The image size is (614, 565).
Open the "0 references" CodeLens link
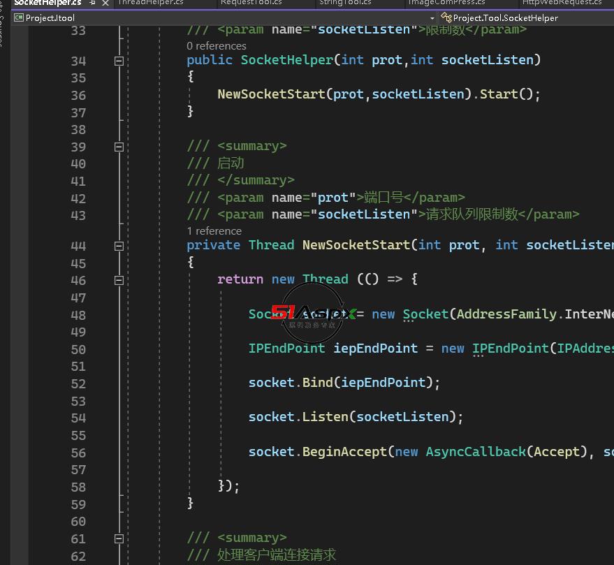(x=216, y=46)
